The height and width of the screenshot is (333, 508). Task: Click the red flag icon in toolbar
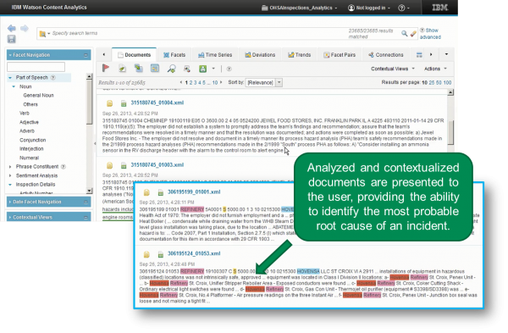point(106,69)
